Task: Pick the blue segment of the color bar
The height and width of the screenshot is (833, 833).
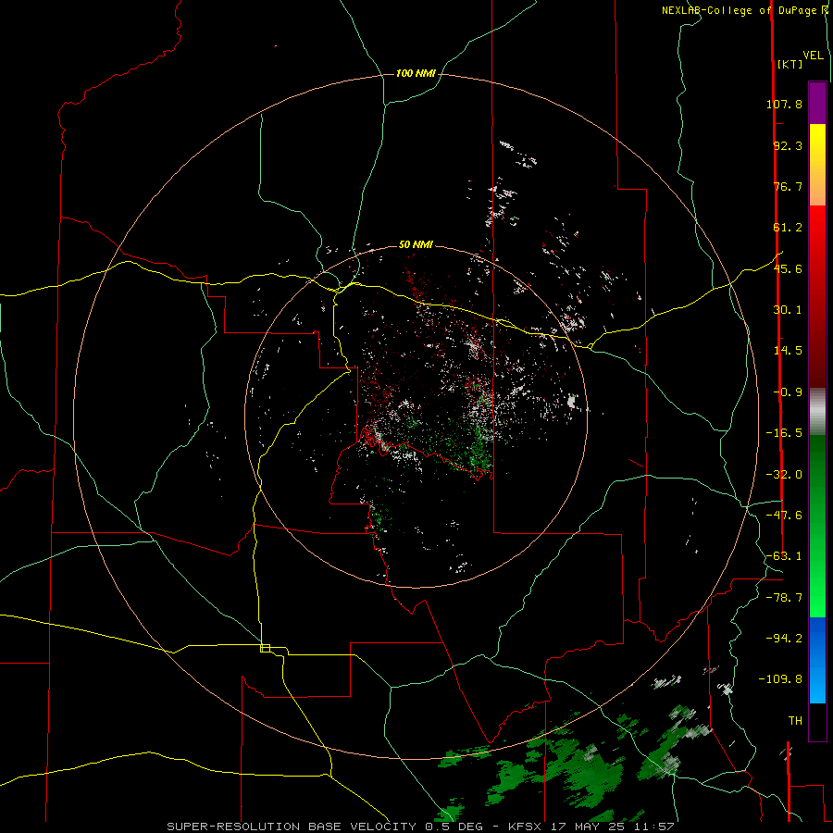Action: point(817,660)
